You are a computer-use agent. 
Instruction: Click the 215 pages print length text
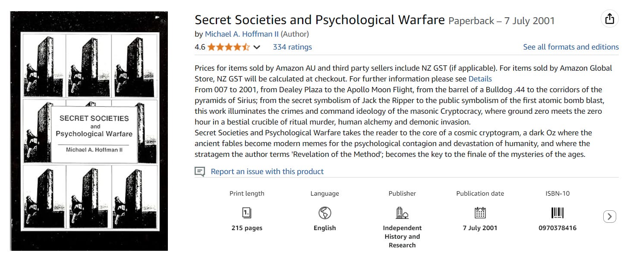(247, 228)
